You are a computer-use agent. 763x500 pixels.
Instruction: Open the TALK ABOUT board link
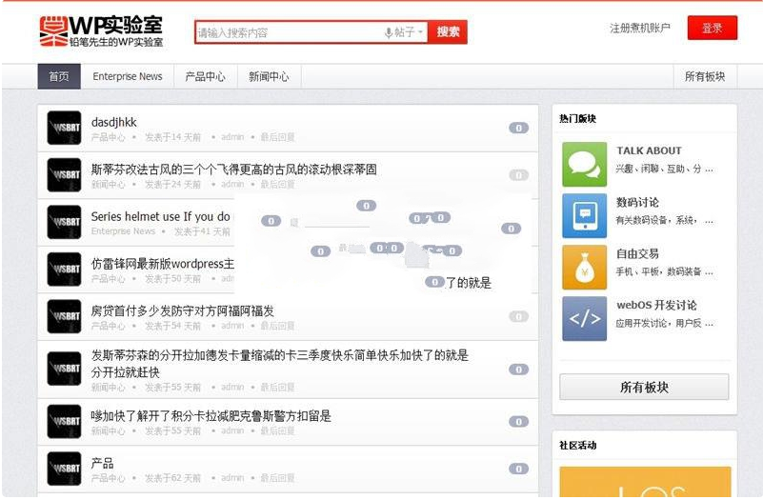coord(649,150)
